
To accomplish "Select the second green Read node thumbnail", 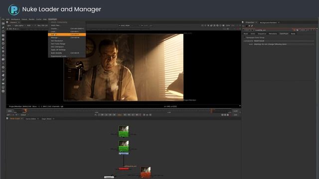I will tap(124, 146).
